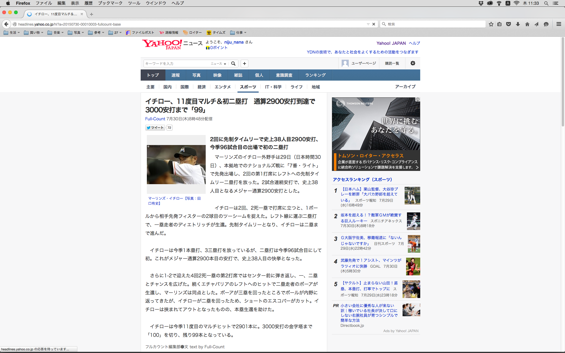
Task: Switch to the ランキング navigation tab
Action: pos(315,75)
